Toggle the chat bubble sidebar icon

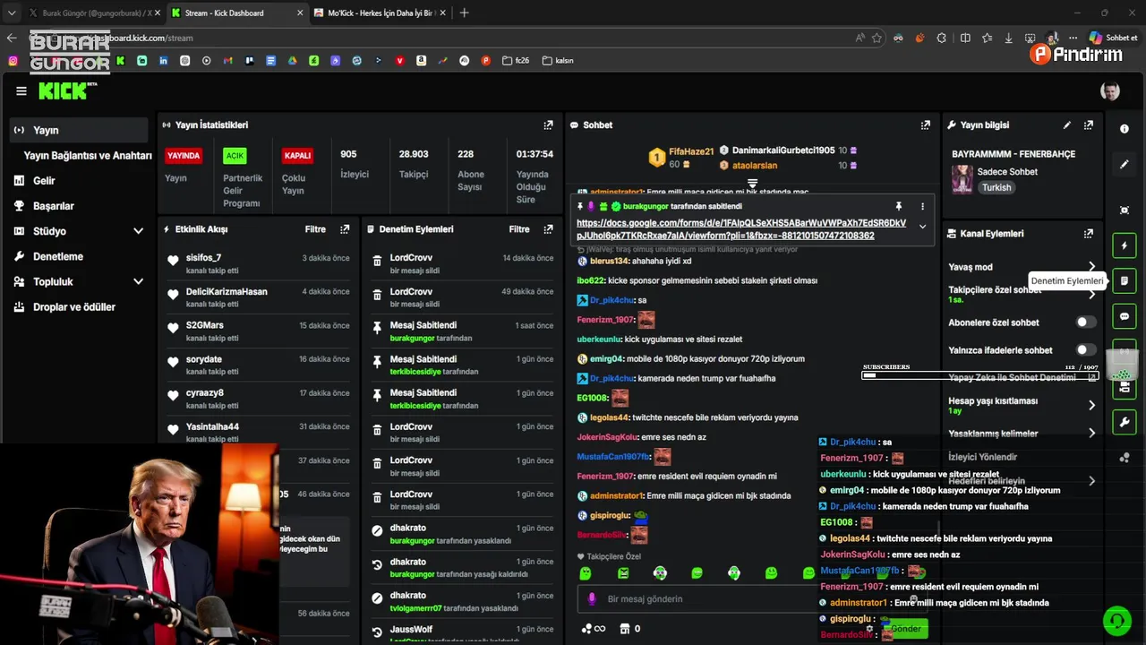[1125, 317]
